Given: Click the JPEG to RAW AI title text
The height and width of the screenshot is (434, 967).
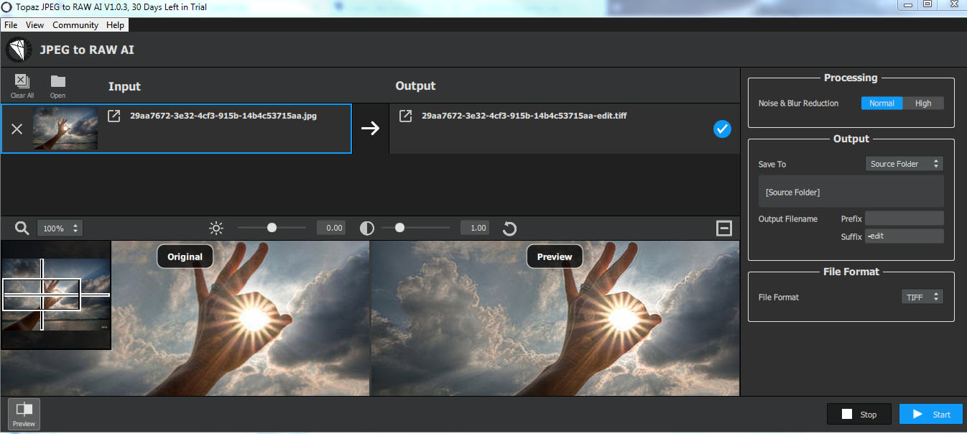Looking at the screenshot, I should pos(87,50).
